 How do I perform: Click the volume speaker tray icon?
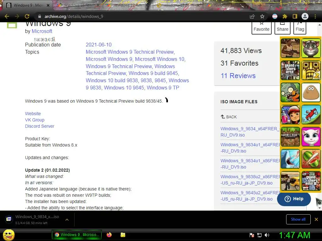point(267,235)
